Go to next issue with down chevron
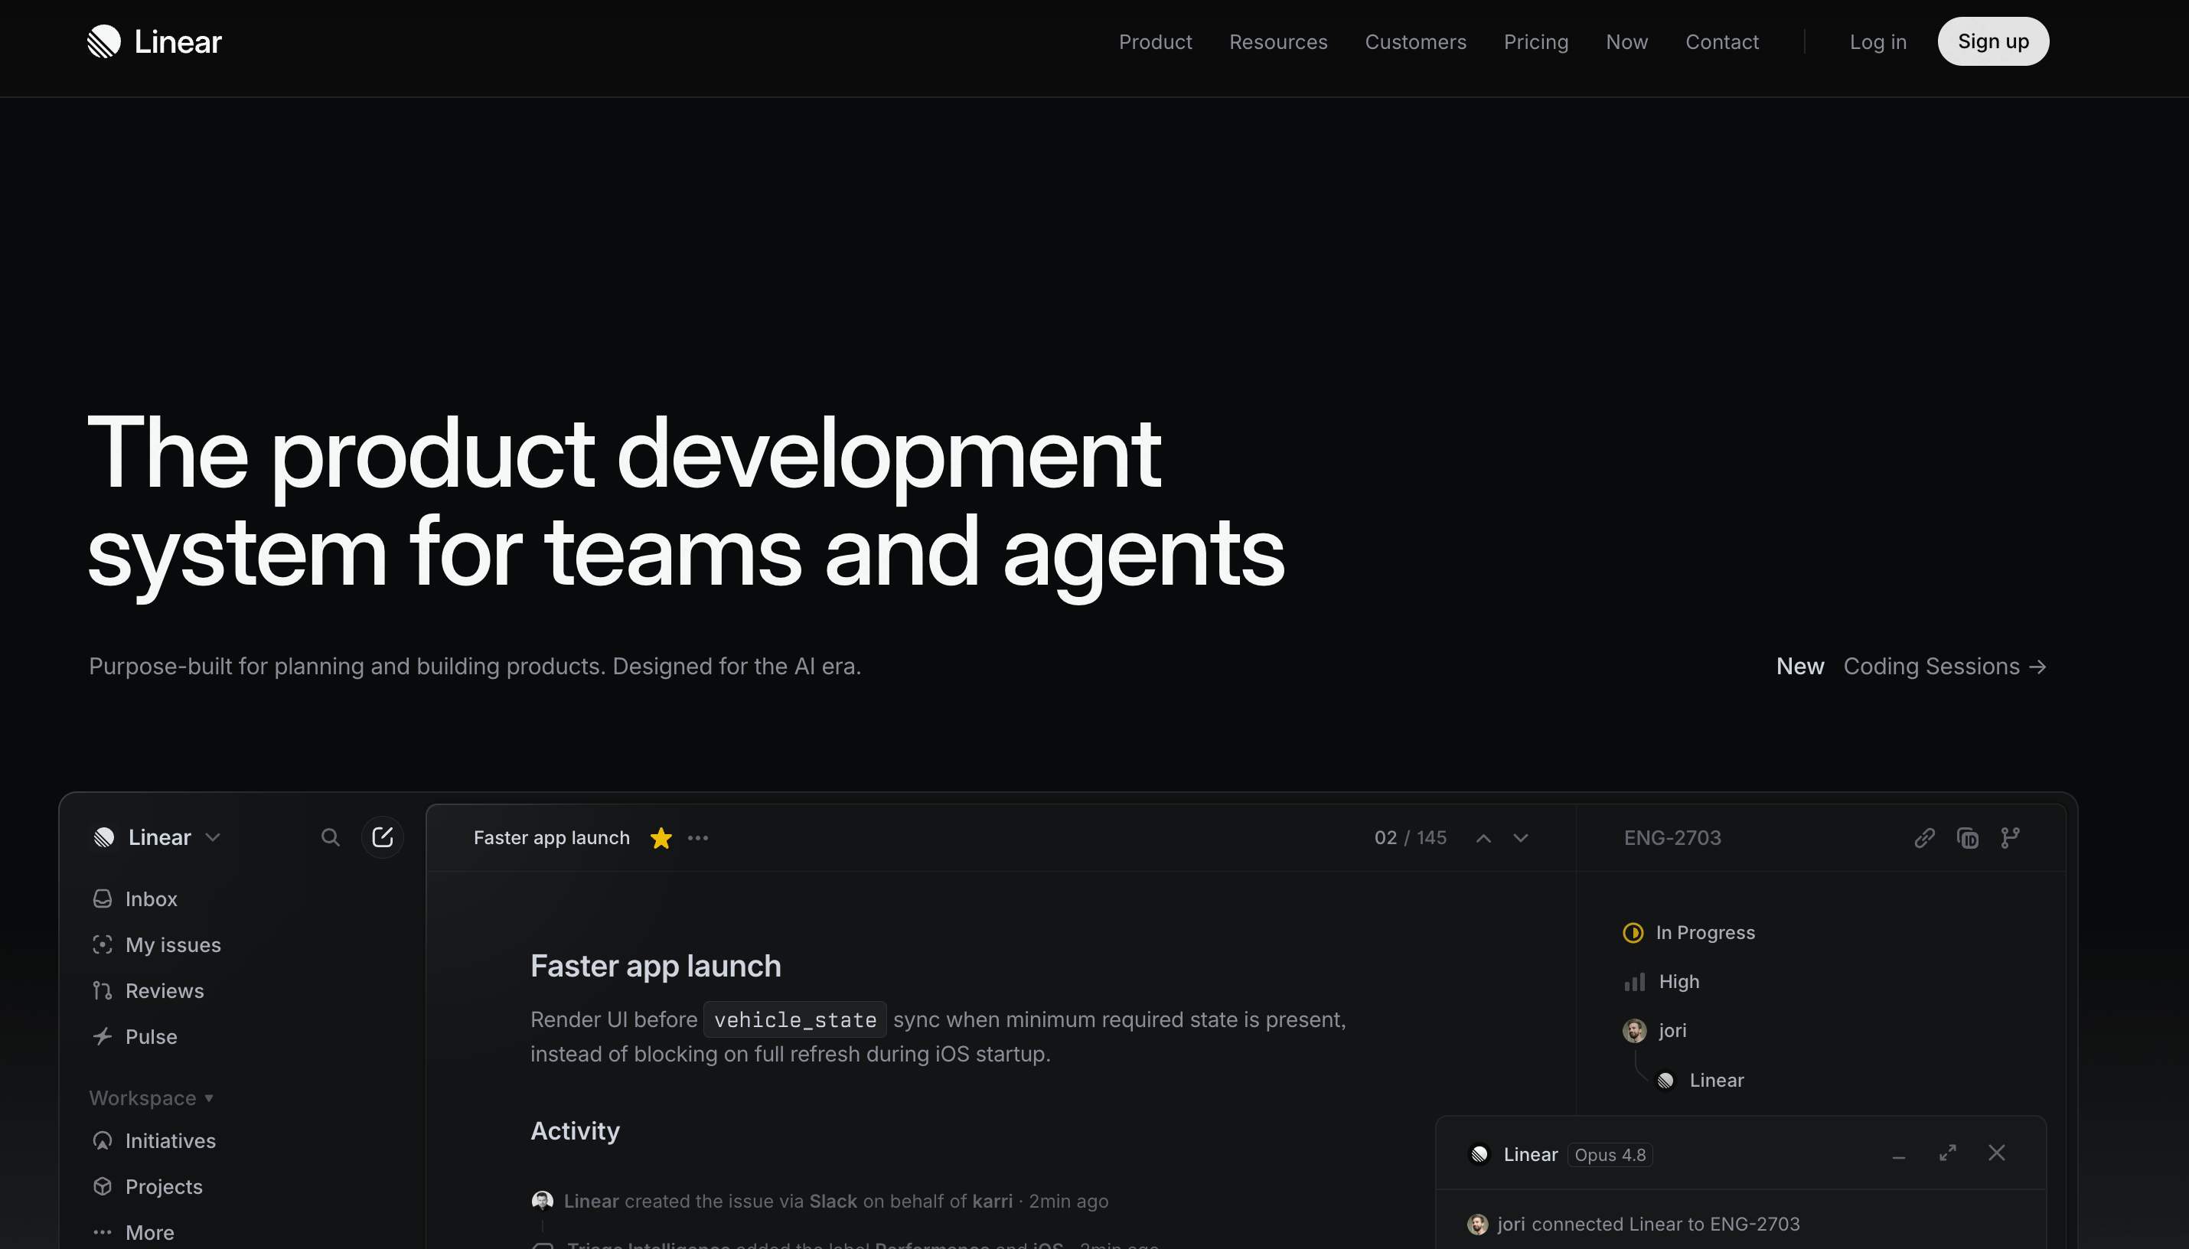This screenshot has height=1249, width=2189. coord(1521,838)
